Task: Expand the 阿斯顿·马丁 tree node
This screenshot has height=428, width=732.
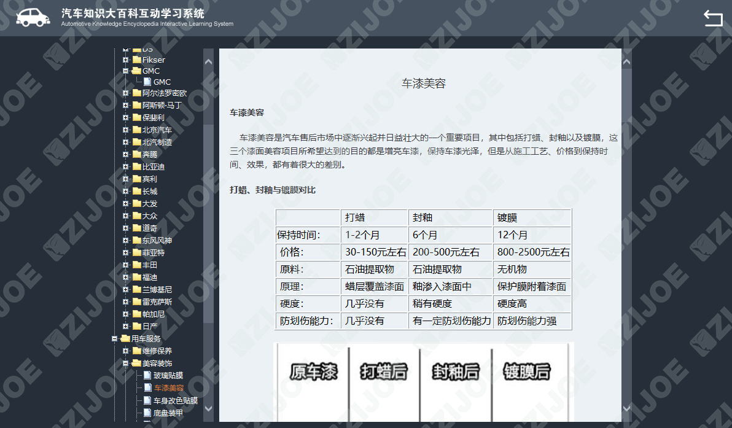Action: pyautogui.click(x=125, y=105)
